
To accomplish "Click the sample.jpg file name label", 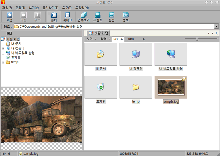I will click(171, 101).
